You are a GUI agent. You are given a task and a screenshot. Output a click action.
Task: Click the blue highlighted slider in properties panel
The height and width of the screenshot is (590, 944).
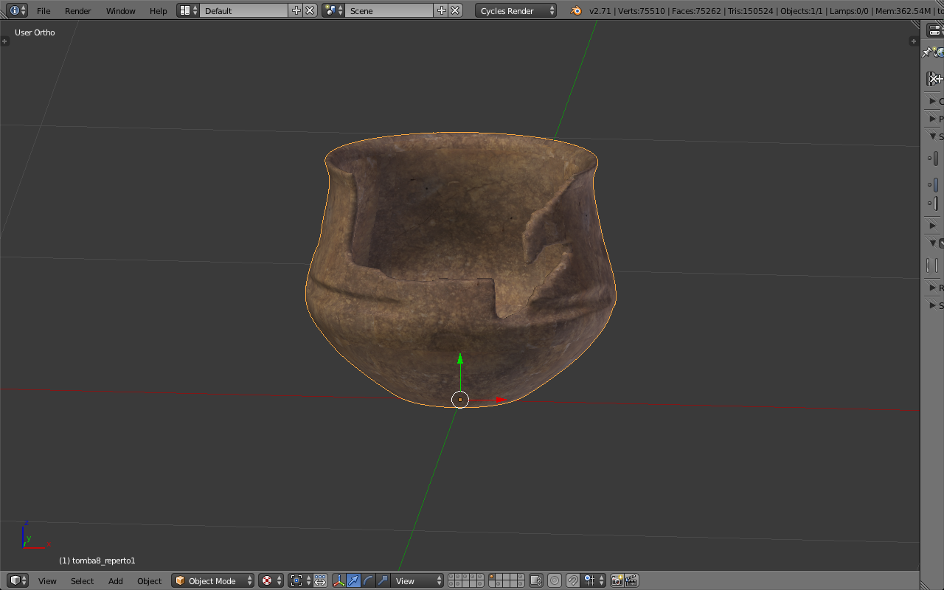tap(936, 184)
